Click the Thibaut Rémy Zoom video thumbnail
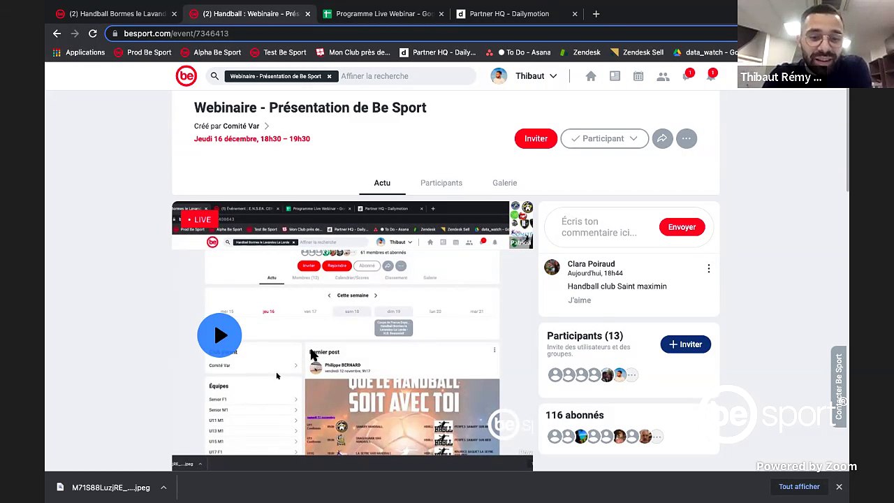 pyautogui.click(x=816, y=43)
